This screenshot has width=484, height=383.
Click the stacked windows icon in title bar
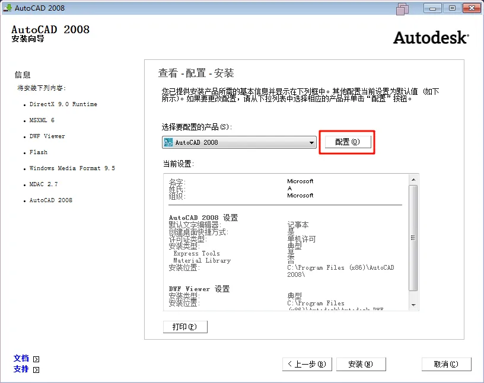pyautogui.click(x=403, y=9)
